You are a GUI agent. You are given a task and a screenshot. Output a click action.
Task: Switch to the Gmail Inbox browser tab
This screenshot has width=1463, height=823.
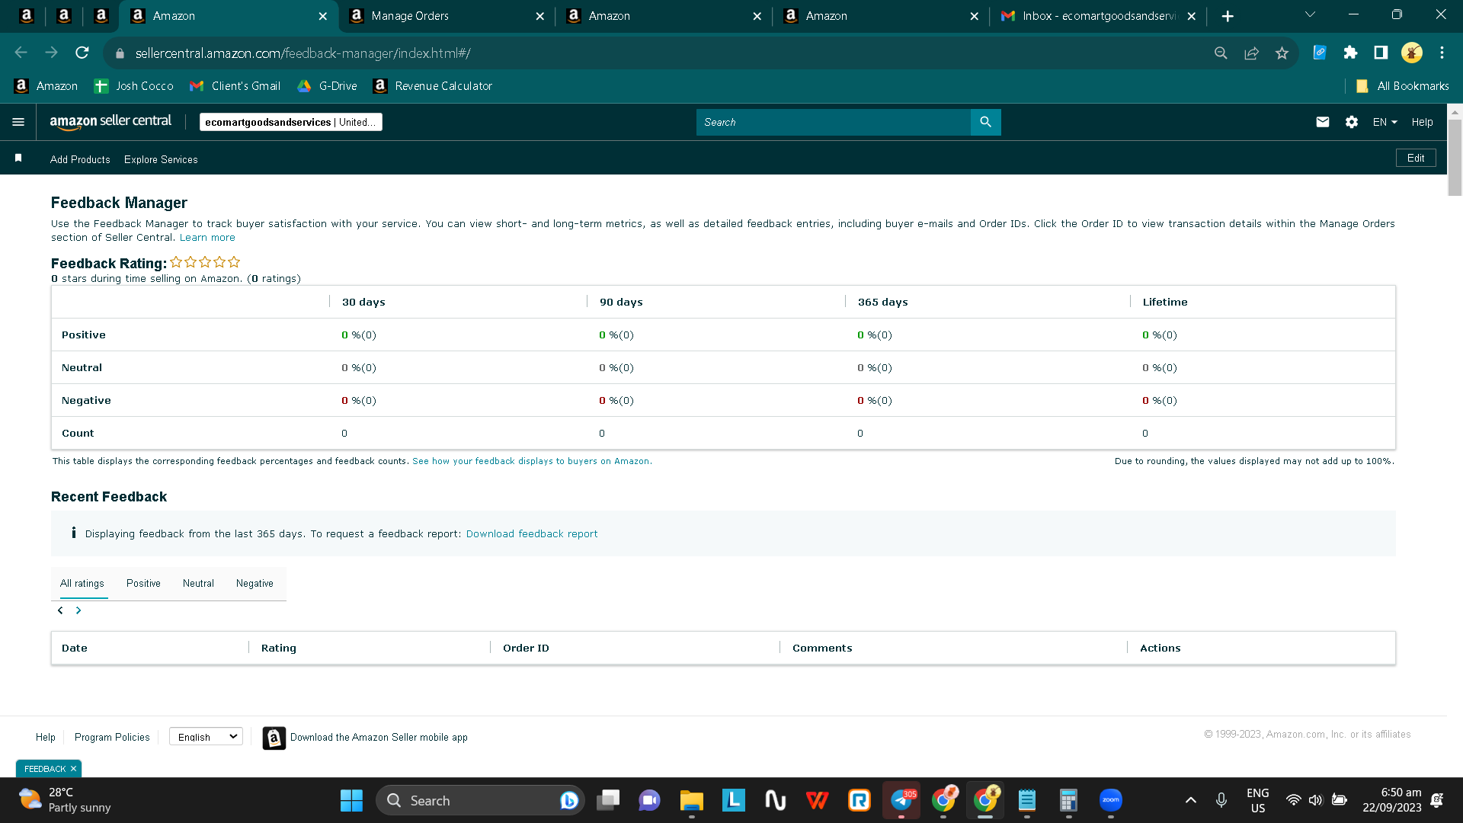click(x=1098, y=16)
